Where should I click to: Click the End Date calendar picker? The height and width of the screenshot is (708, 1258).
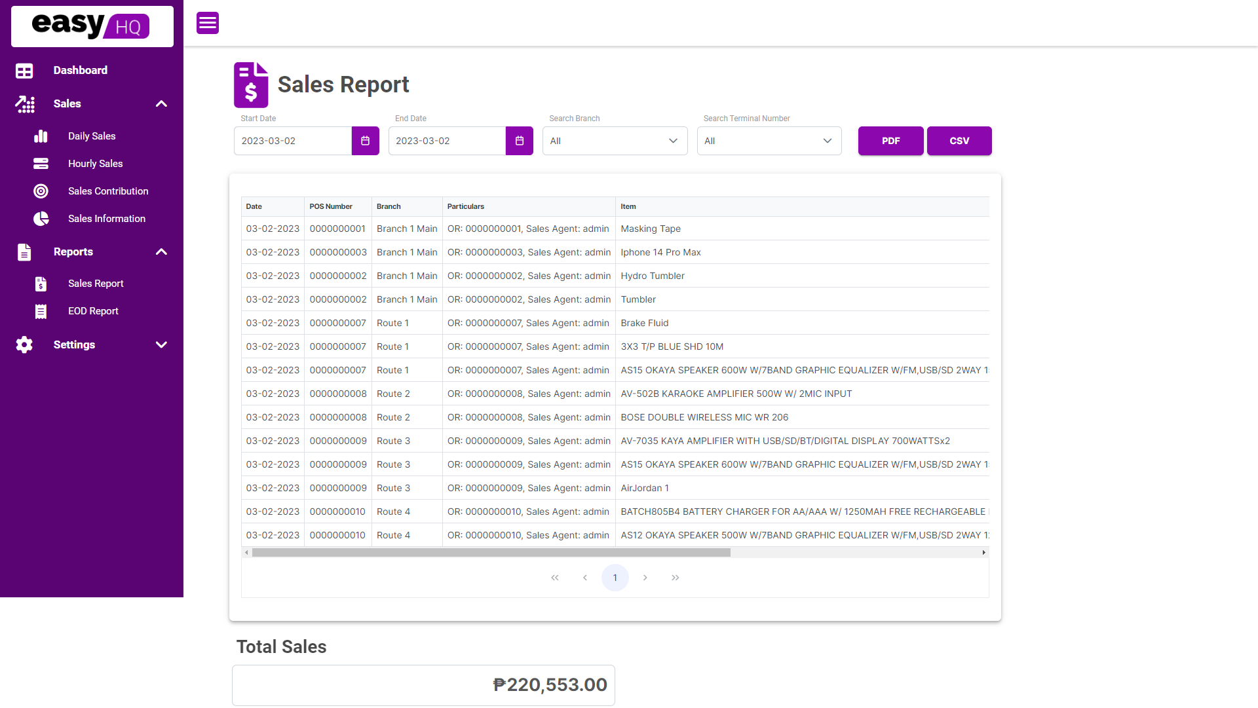pos(520,141)
